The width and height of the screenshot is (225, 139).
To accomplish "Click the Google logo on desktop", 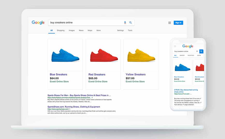I will pyautogui.click(x=38, y=23).
